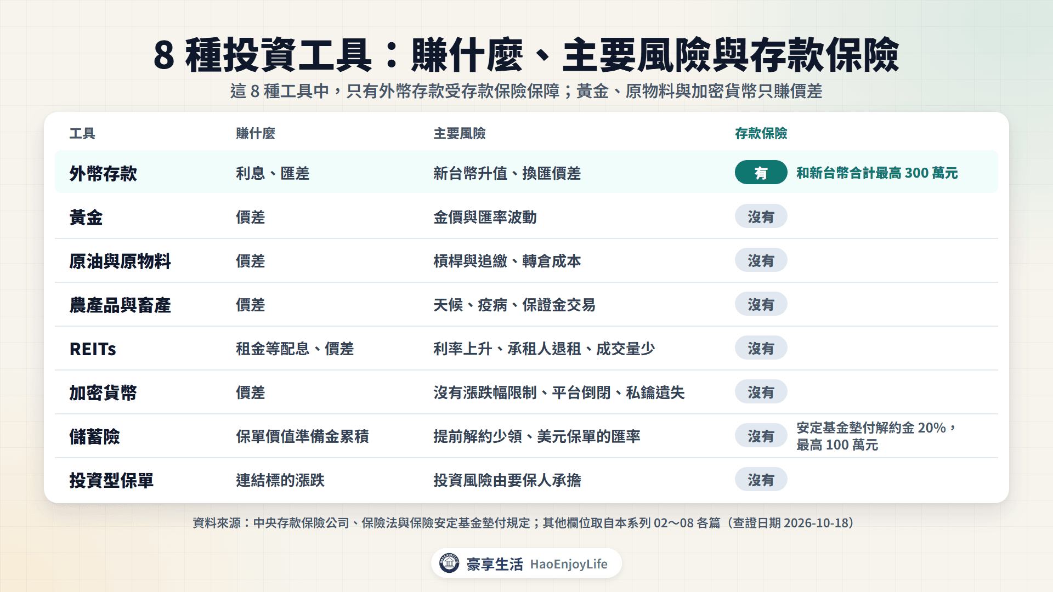Click the 租金等配息、價差 cell
This screenshot has width=1053, height=592.
[x=295, y=349]
